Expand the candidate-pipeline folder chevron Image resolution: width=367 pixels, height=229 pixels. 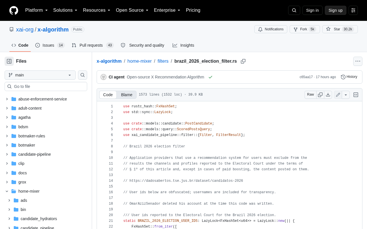pyautogui.click(x=7, y=154)
